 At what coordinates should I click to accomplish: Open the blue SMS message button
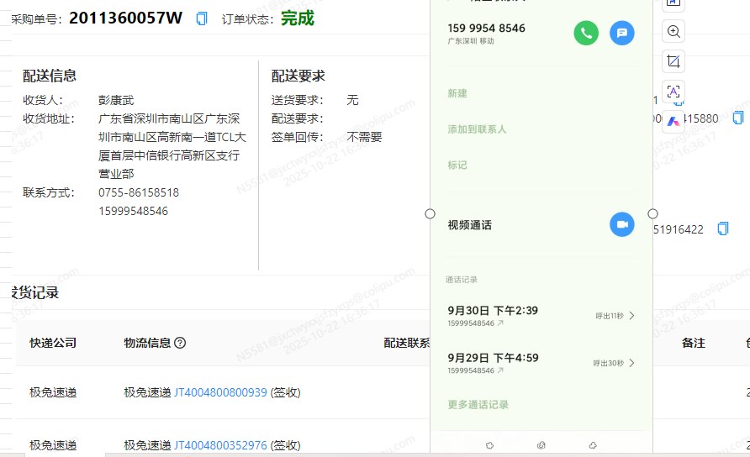point(621,34)
